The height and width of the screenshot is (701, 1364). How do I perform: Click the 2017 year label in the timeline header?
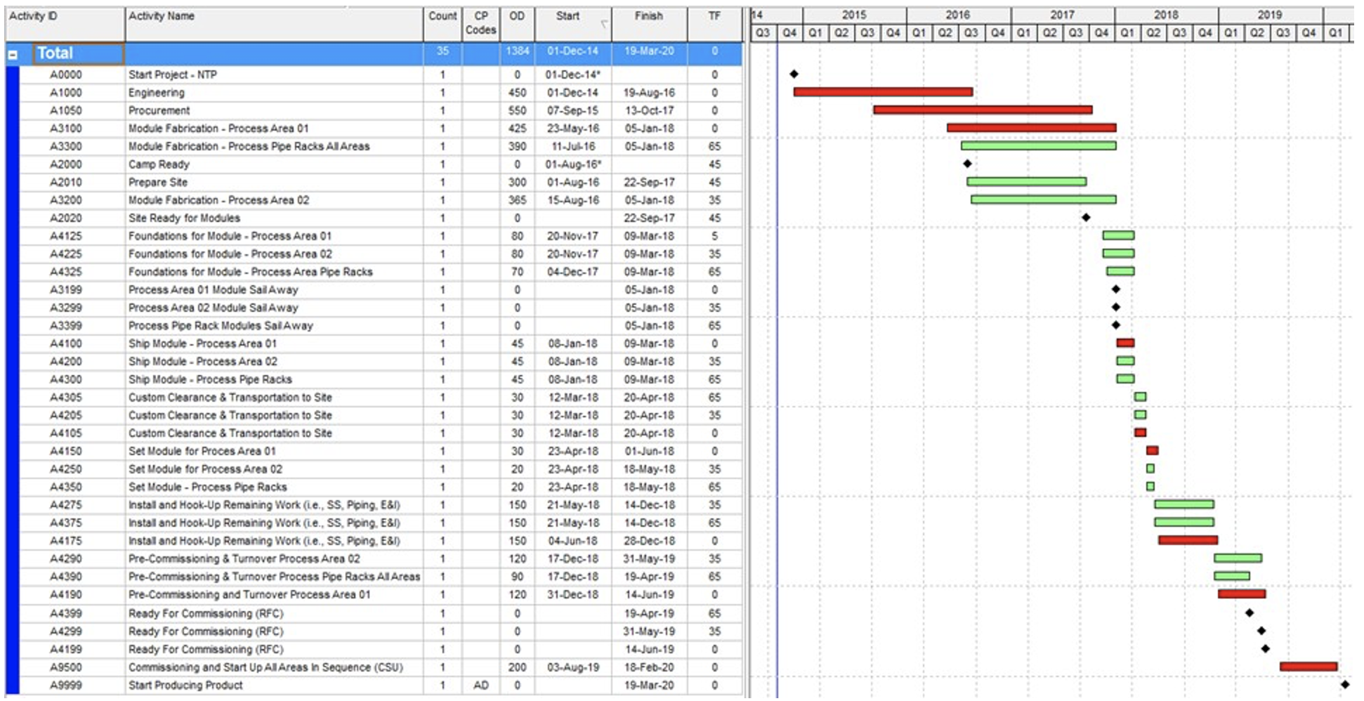tap(1063, 13)
